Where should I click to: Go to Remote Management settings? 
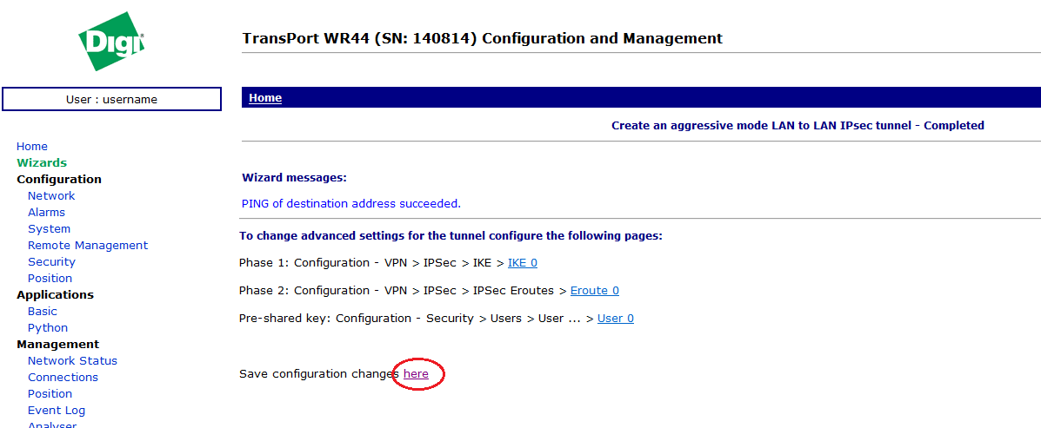(88, 246)
